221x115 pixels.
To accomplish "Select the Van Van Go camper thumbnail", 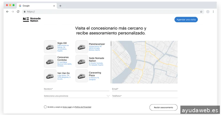I will (x=50, y=76).
